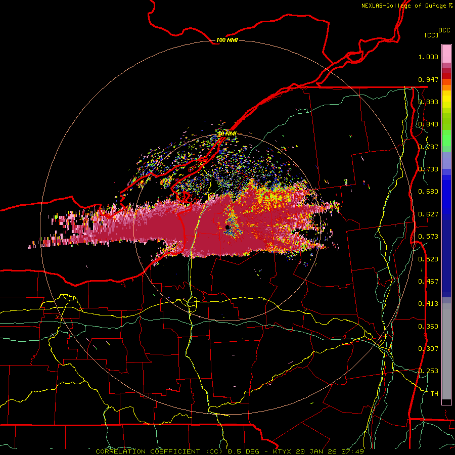Click the black radar site dot at center

tap(227, 227)
